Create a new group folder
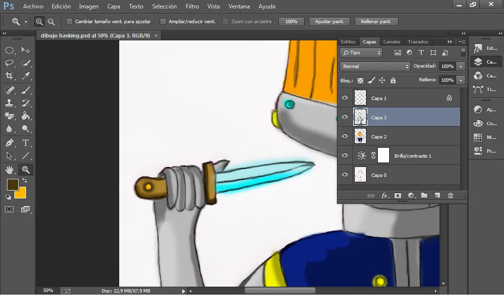504x295 pixels. click(x=424, y=196)
